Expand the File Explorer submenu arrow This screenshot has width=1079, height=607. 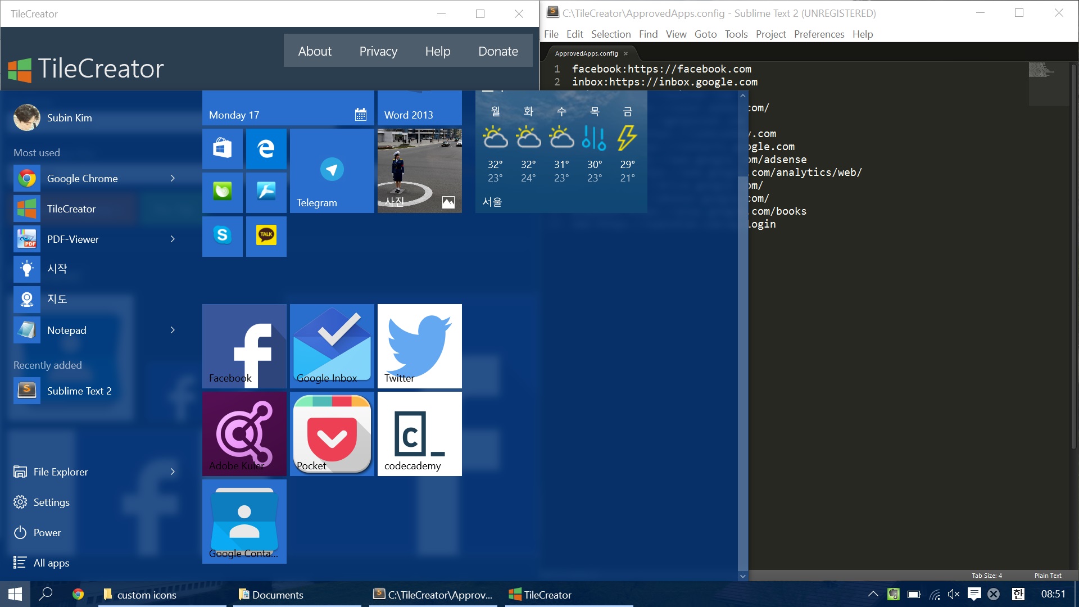173,472
